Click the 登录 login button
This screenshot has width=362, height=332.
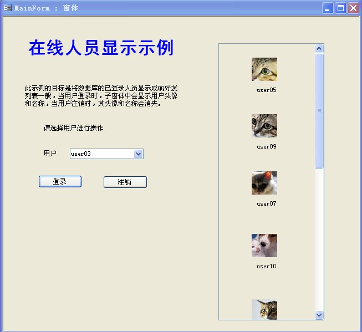point(60,181)
